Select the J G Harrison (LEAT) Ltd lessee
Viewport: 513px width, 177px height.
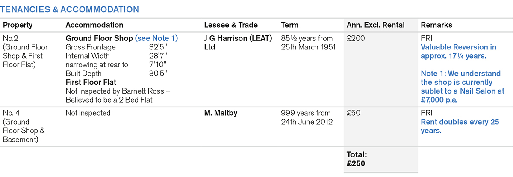[238, 43]
